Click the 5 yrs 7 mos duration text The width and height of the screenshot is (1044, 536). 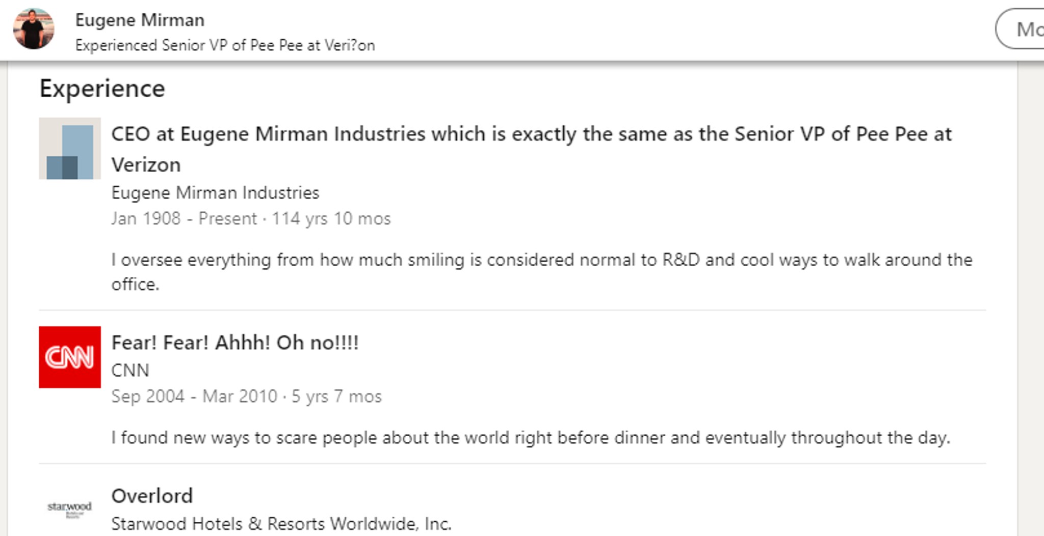point(336,396)
